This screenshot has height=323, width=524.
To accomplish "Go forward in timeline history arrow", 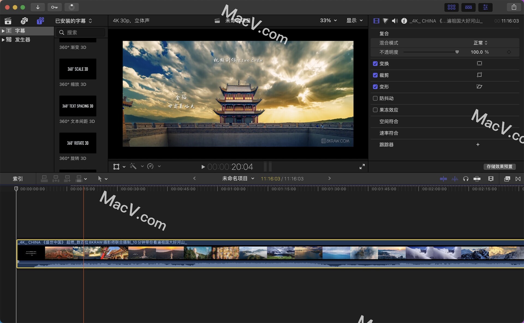I will point(329,178).
